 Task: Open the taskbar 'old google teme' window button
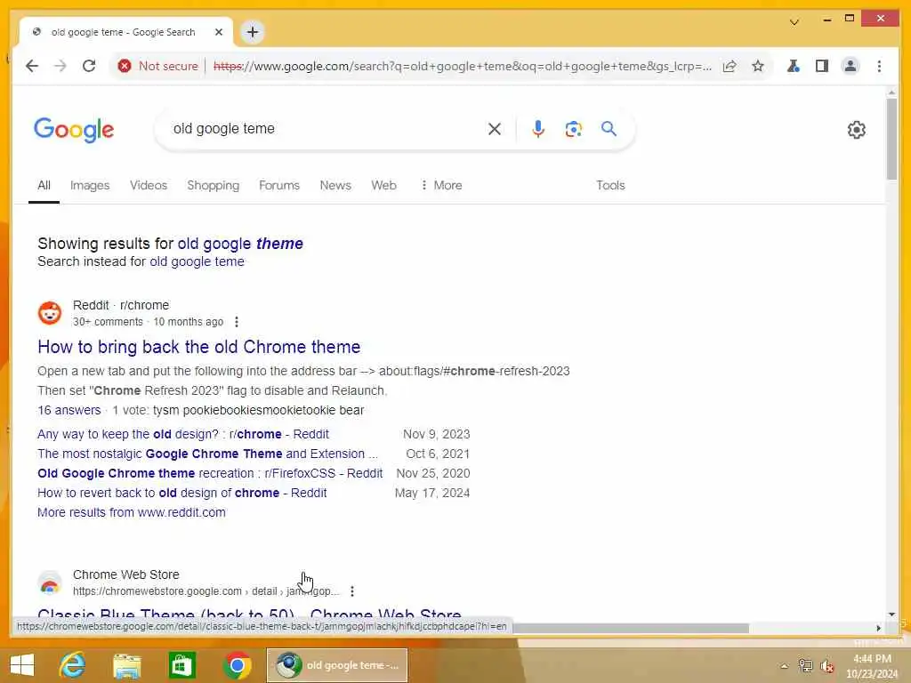click(337, 665)
